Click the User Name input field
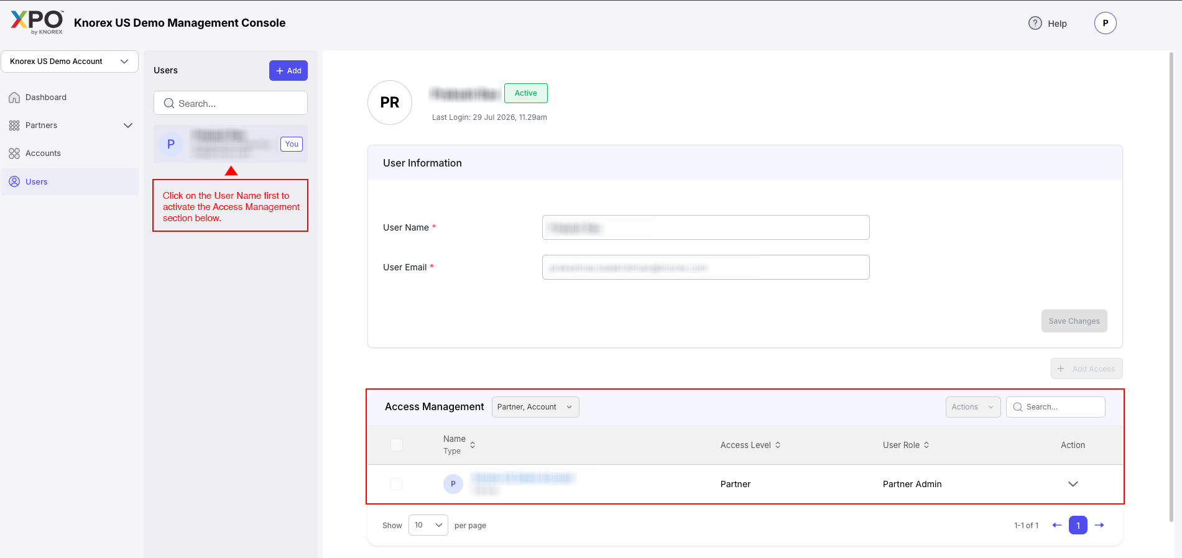This screenshot has width=1182, height=558. point(706,227)
